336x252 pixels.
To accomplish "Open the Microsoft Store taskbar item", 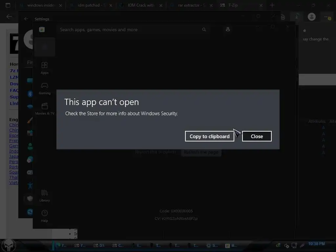I will pyautogui.click(x=231, y=245).
